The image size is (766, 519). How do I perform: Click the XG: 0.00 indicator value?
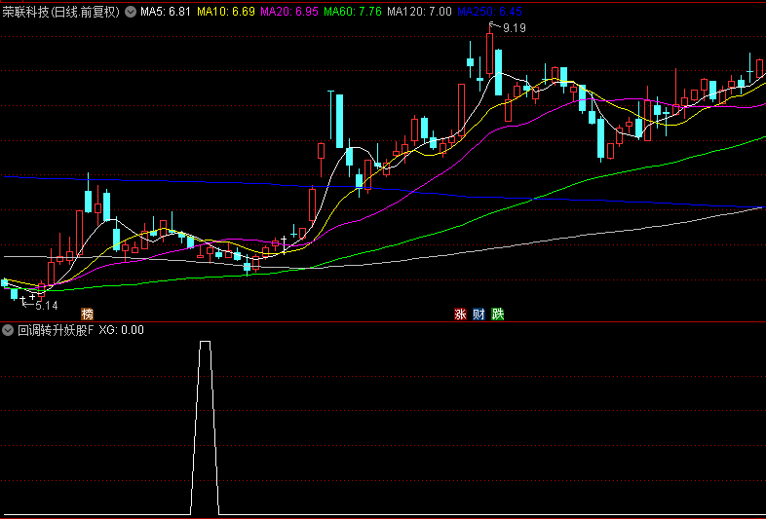pos(121,330)
